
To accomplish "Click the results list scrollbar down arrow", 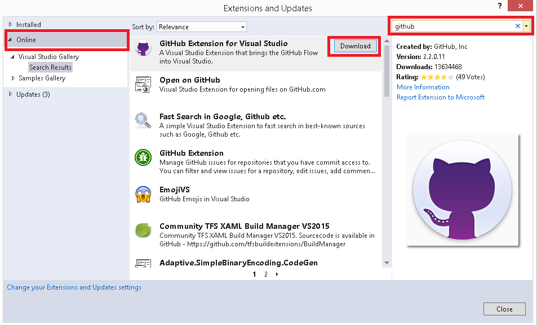I will [387, 263].
